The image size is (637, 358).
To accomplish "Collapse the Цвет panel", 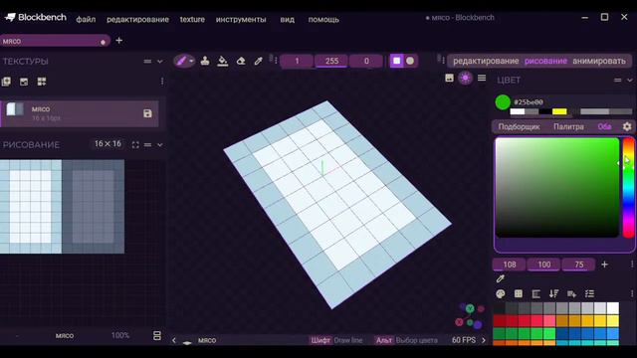I will tap(630, 80).
